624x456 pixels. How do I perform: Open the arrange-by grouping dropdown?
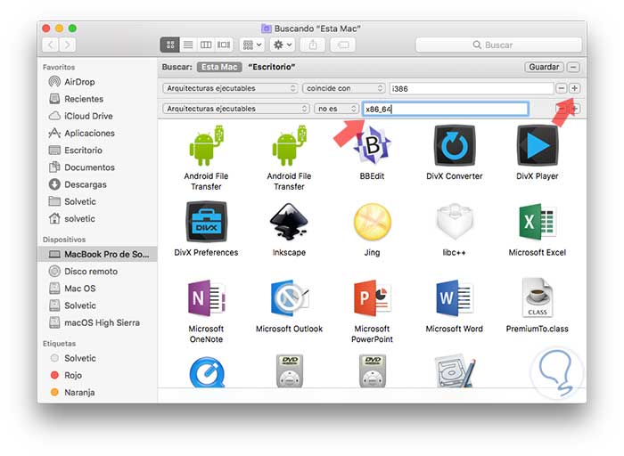click(252, 45)
